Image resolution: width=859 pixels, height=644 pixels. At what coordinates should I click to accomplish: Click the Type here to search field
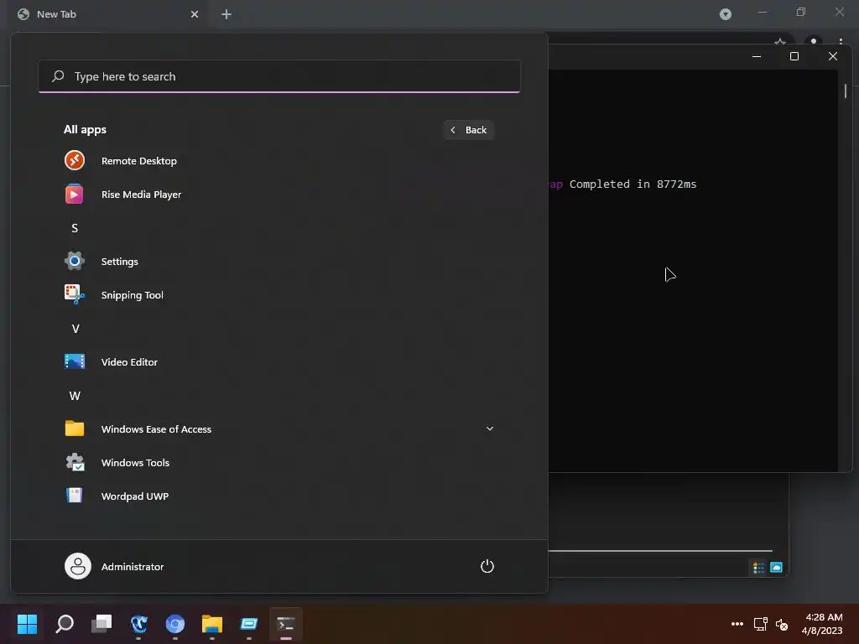279,76
